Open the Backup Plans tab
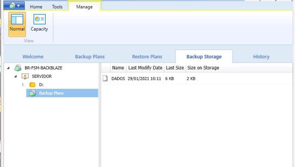295x167 pixels. [x=90, y=57]
